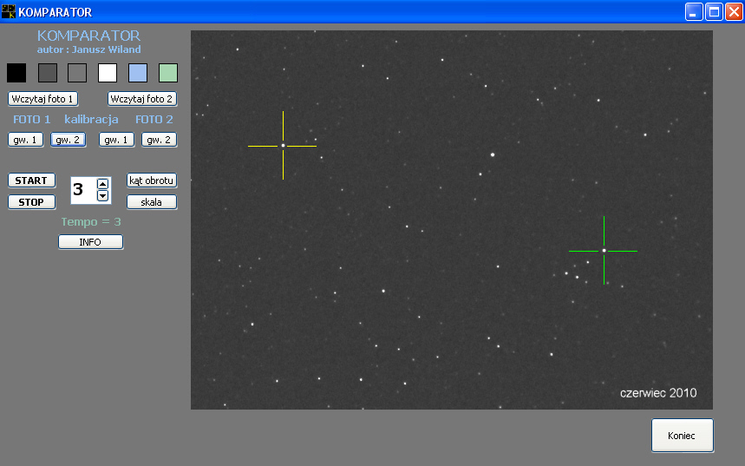Click the Wczytaj foto 1 button
This screenshot has height=466, width=745.
(42, 99)
